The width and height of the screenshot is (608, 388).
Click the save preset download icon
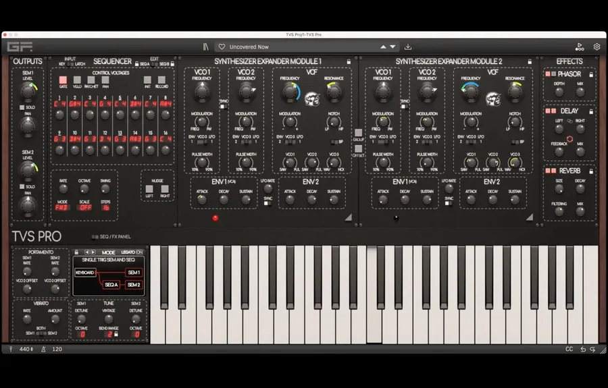tap(408, 47)
